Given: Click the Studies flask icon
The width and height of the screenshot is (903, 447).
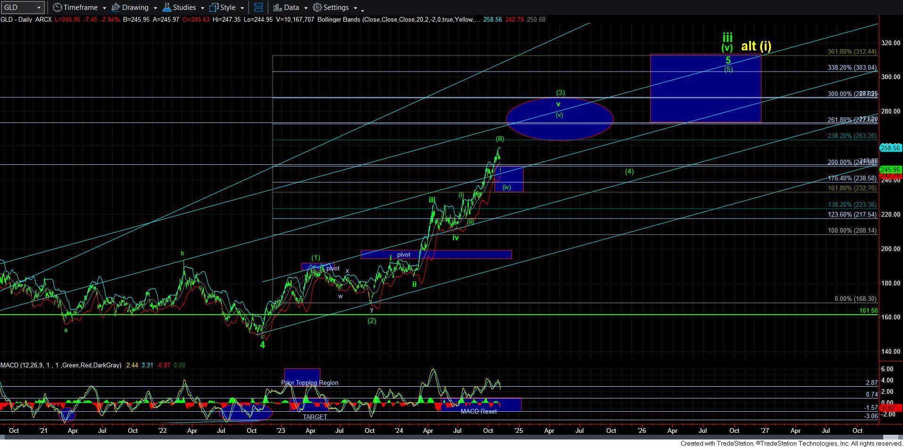Looking at the screenshot, I should click(x=167, y=8).
